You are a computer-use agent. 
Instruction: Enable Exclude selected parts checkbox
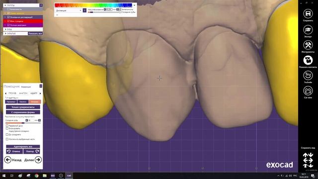click(x=7, y=139)
